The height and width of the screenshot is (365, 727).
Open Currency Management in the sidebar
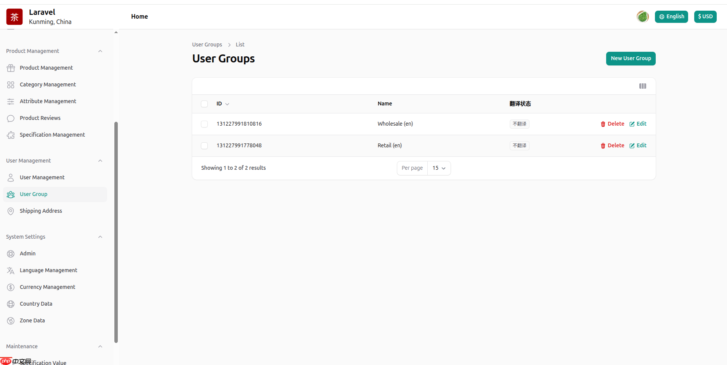[47, 287]
